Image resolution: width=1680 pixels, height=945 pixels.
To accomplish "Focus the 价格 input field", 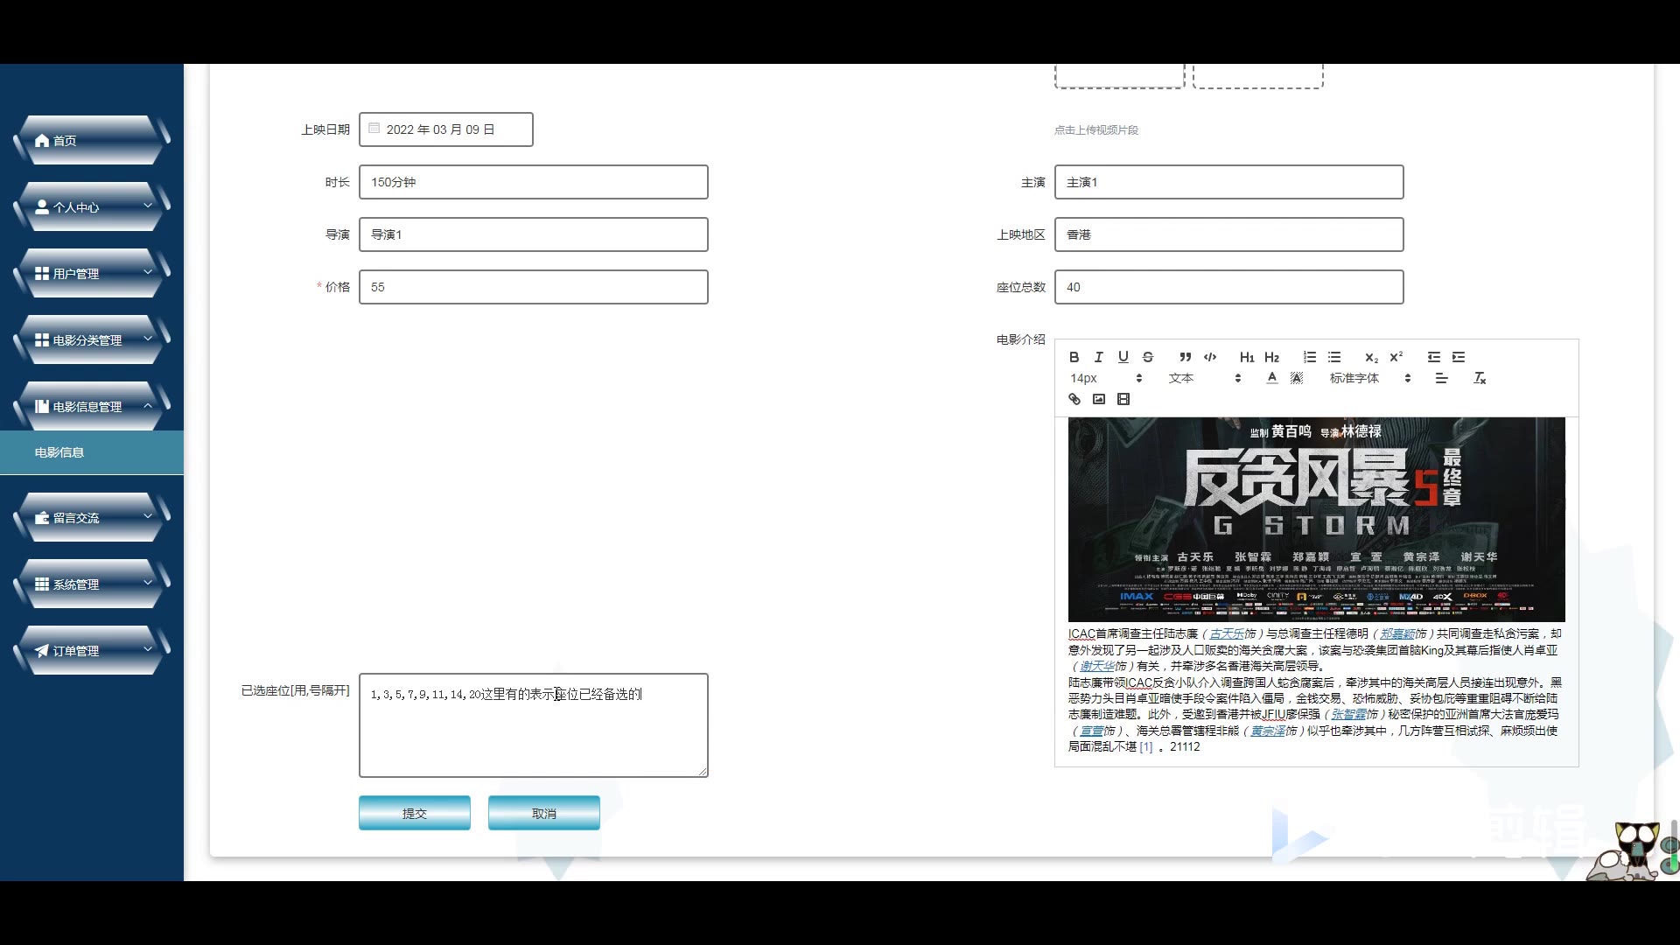I will pos(534,287).
